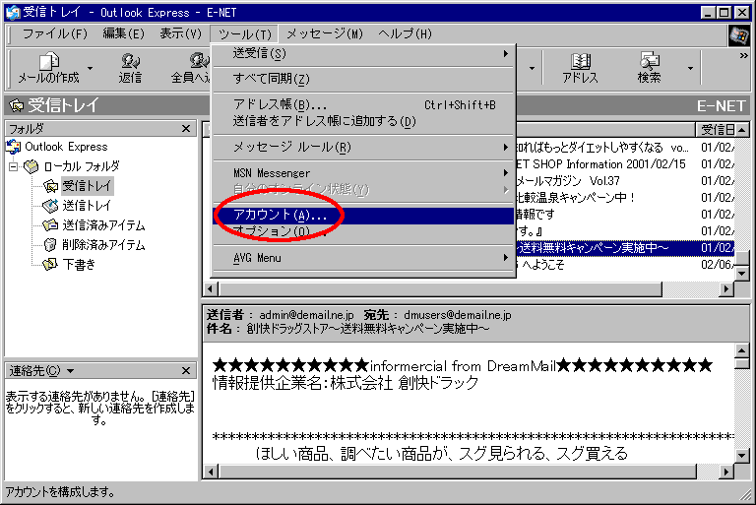Viewport: 756px width, 505px height.
Task: Collapse the ローカル フォルダ tree node
Action: point(14,167)
